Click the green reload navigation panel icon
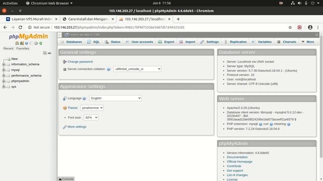Image resolution: width=323 pixels, height=181 pixels. (x=41, y=43)
